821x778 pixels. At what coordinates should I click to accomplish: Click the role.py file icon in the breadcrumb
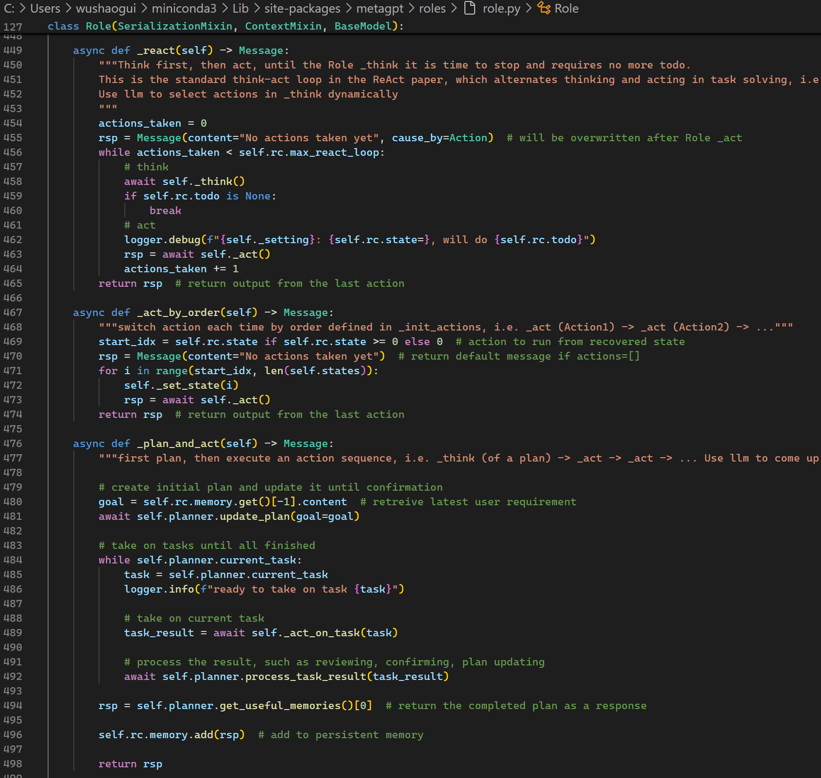(x=469, y=8)
